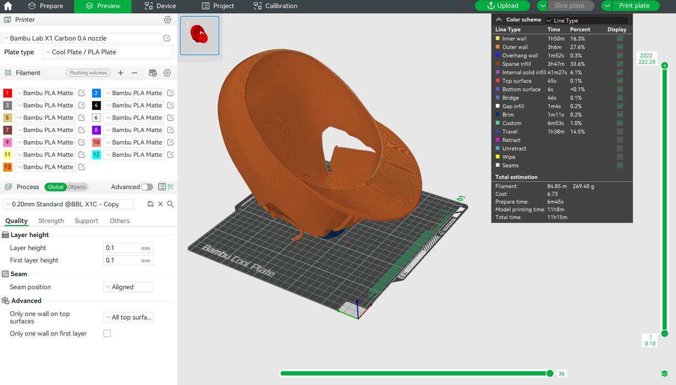Show Travel lines in display column

620,132
